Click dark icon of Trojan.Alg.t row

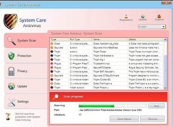[x=52, y=59]
